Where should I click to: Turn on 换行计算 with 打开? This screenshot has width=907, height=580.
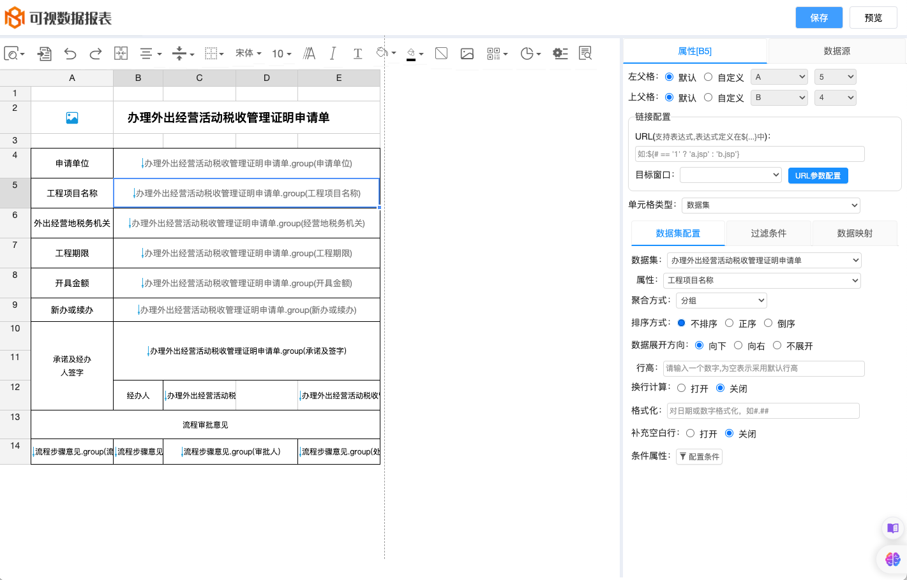click(x=681, y=388)
